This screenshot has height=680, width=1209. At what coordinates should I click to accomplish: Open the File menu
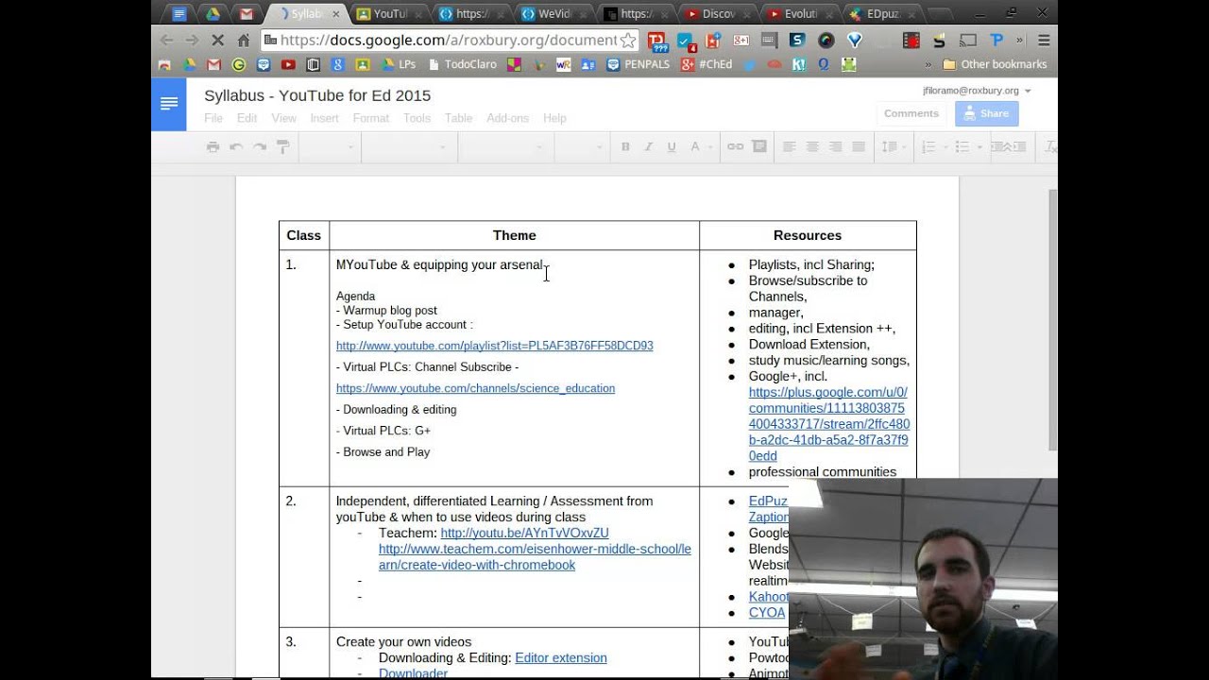tap(213, 118)
